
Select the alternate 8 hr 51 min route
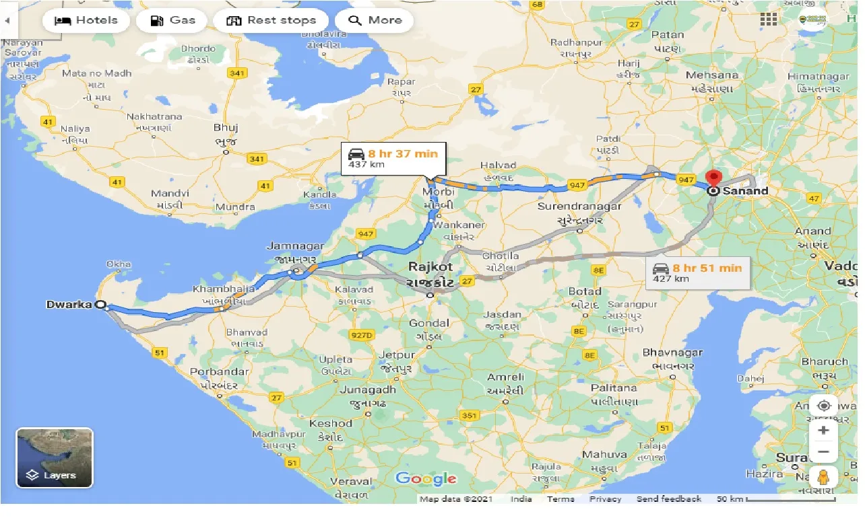coord(698,272)
